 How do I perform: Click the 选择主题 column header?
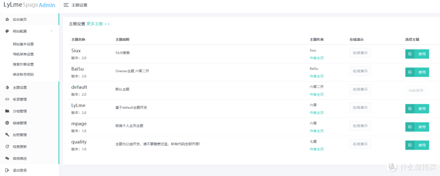pos(412,39)
